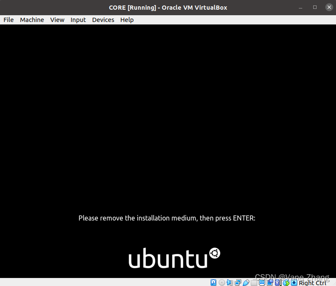
Task: Click the virtualization CPU chip status icon
Action: [277, 283]
